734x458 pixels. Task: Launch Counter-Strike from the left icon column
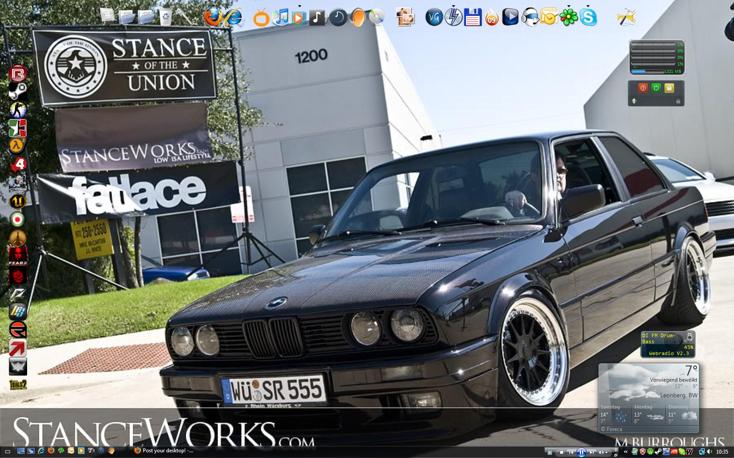pyautogui.click(x=18, y=110)
